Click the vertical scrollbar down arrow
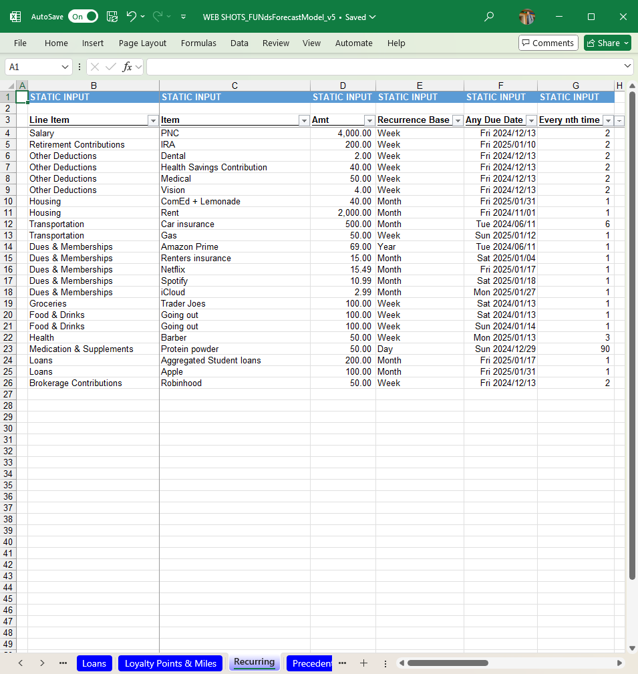 632,648
